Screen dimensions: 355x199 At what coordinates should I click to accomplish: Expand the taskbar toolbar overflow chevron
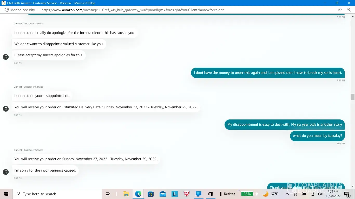tap(239, 191)
